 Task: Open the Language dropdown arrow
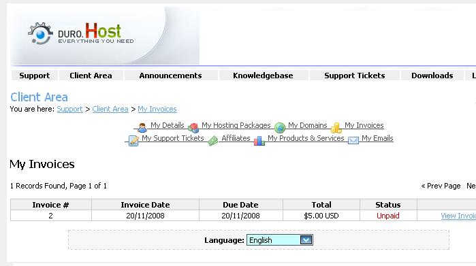click(306, 240)
